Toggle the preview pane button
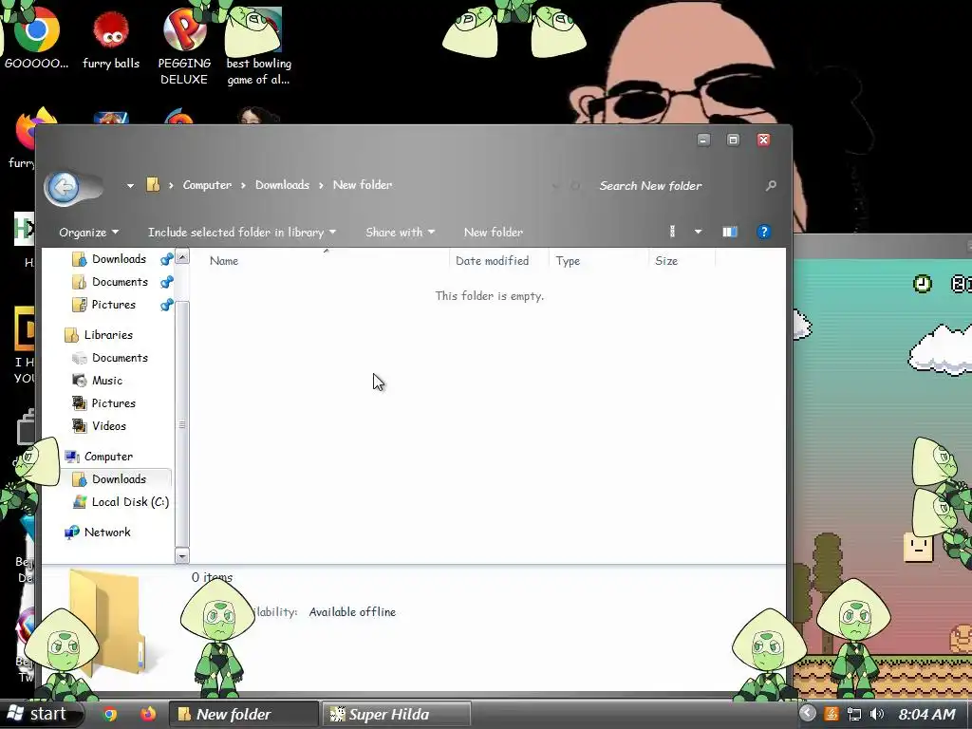This screenshot has height=729, width=972. [730, 232]
